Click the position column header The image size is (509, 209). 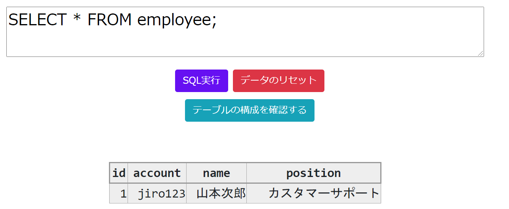click(313, 173)
